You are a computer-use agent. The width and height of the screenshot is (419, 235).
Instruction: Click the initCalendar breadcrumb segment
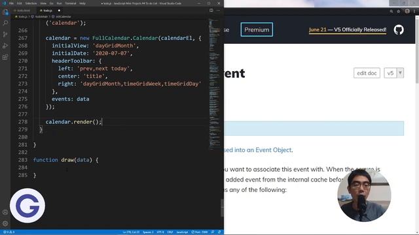[63, 16]
